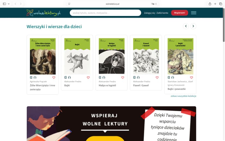
Task: Toggle favorite heart on Paweł i Gaweł
Action: click(x=157, y=78)
